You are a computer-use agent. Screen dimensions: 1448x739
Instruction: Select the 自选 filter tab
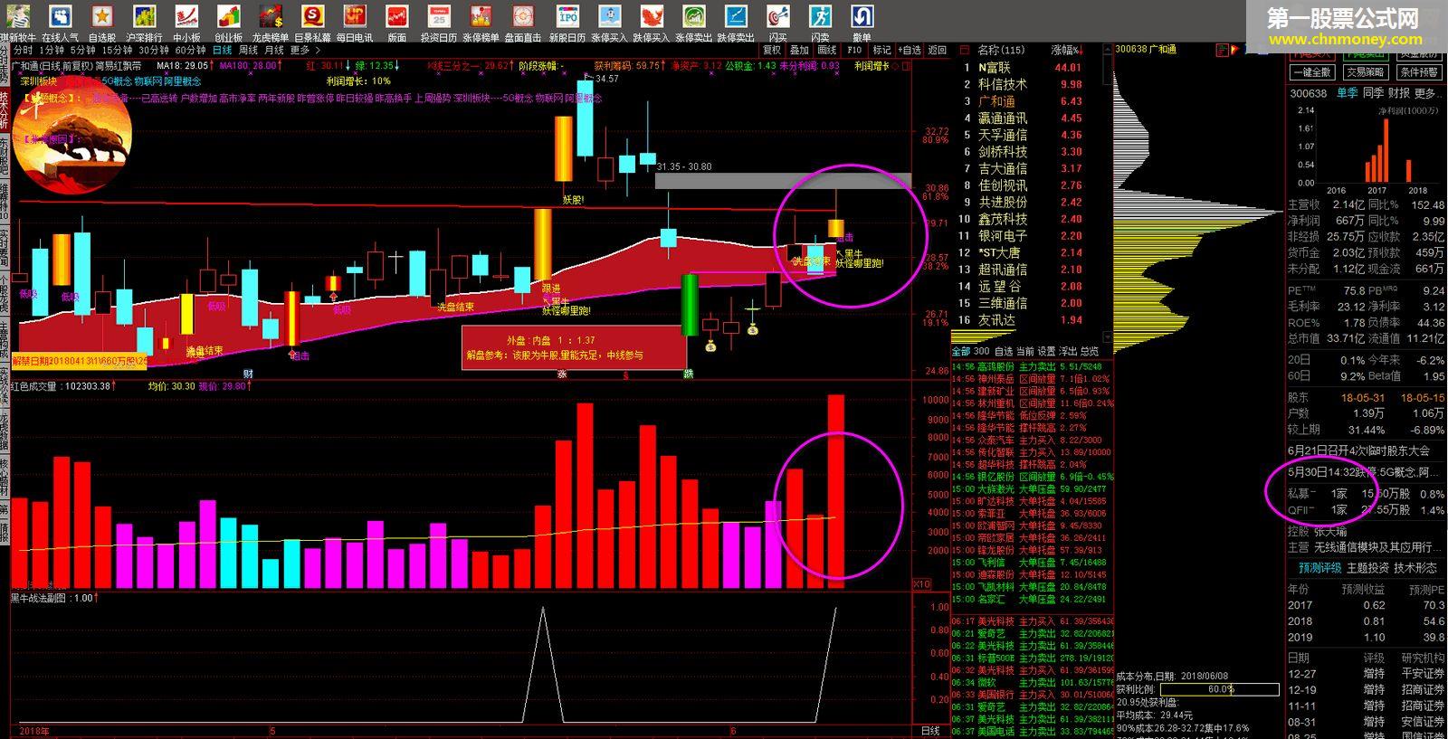point(1004,351)
